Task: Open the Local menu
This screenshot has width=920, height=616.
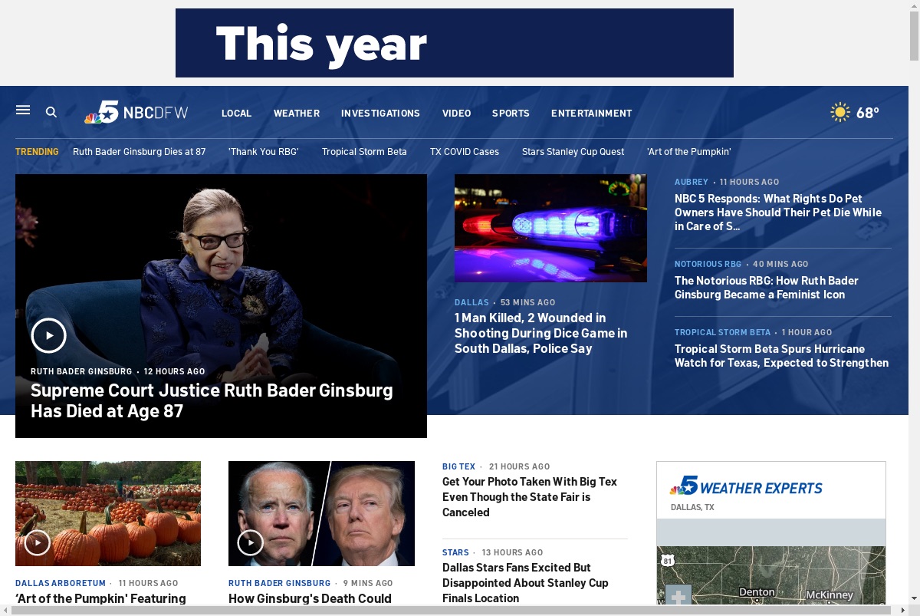Action: coord(236,113)
